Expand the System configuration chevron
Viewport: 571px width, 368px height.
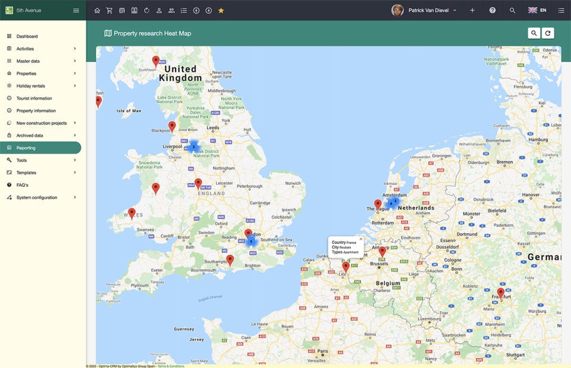[75, 197]
